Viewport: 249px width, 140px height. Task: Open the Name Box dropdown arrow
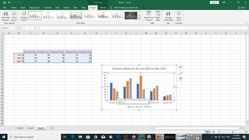(15, 28)
